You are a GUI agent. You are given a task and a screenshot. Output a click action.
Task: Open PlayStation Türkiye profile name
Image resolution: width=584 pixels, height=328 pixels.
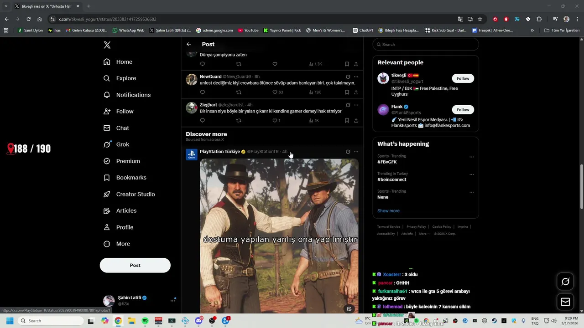[219, 152]
